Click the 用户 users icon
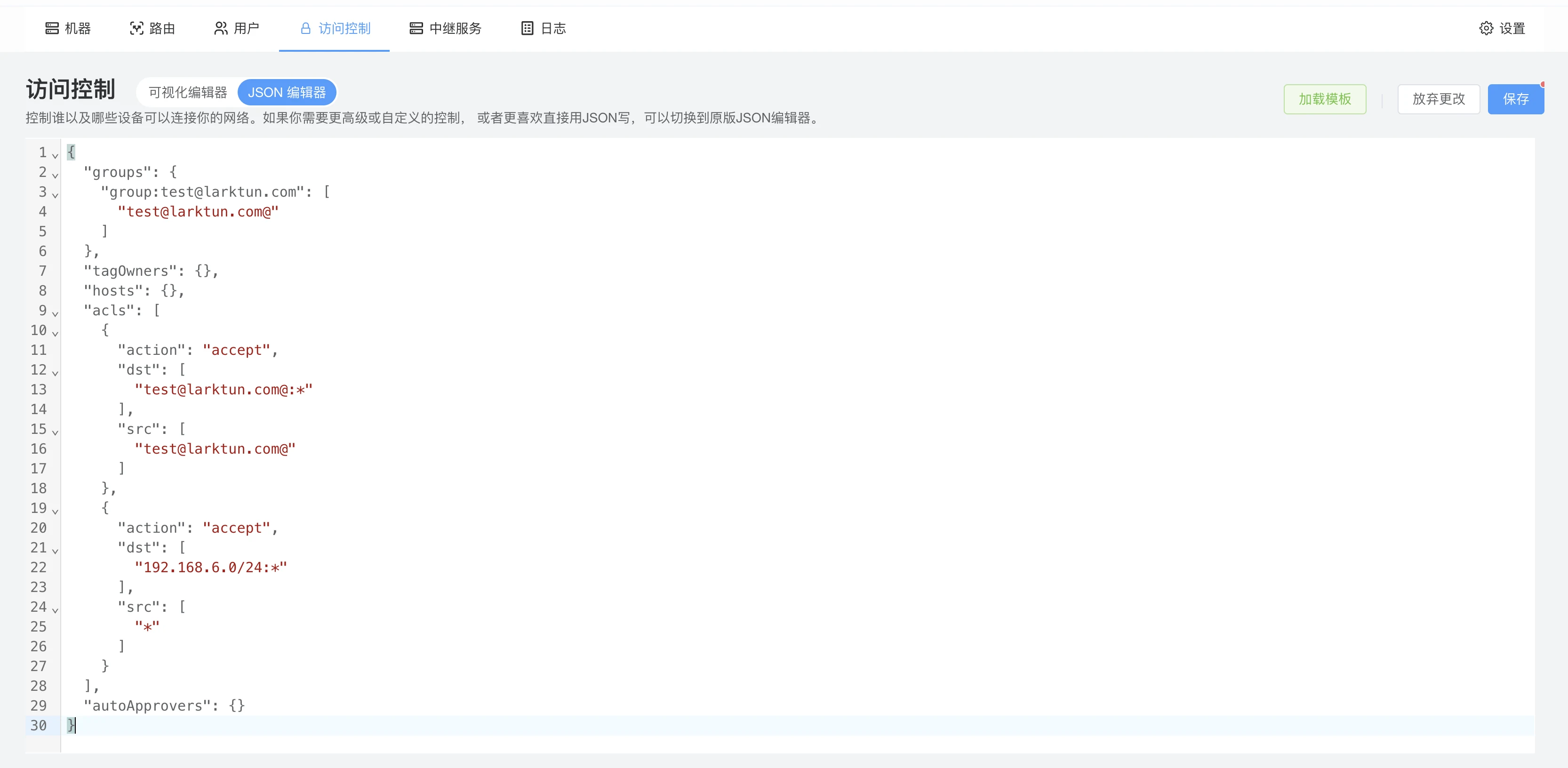The image size is (1568, 768). point(221,28)
